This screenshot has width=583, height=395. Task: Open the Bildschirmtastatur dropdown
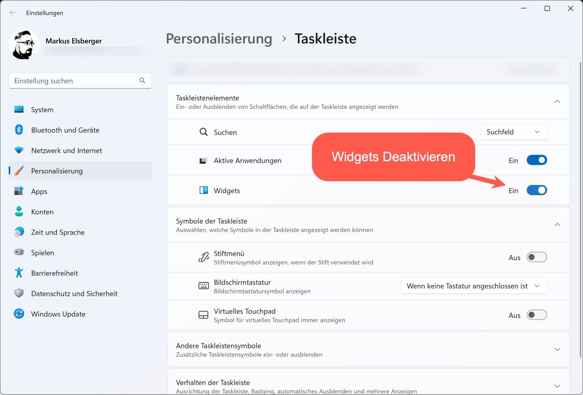[473, 286]
